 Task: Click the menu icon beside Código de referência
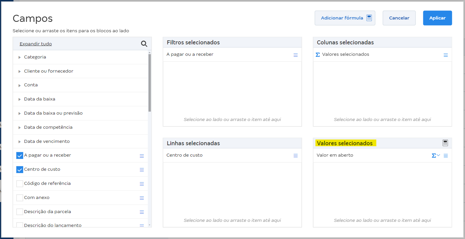142,184
